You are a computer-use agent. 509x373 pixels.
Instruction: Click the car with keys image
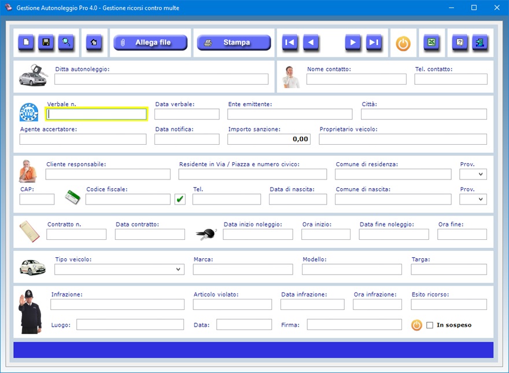pos(33,75)
